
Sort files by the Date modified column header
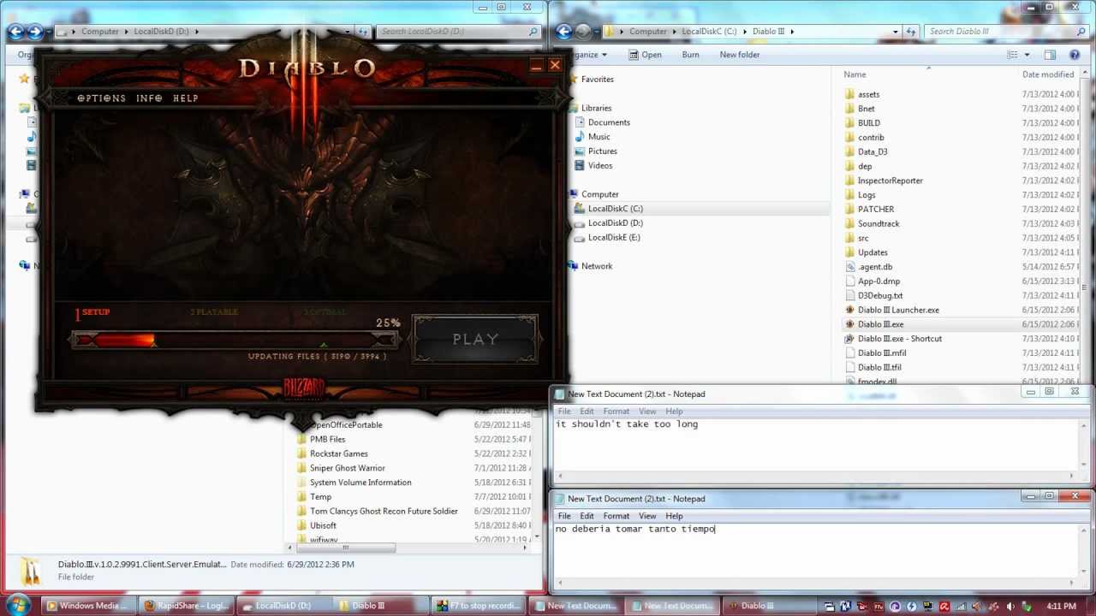(1049, 74)
